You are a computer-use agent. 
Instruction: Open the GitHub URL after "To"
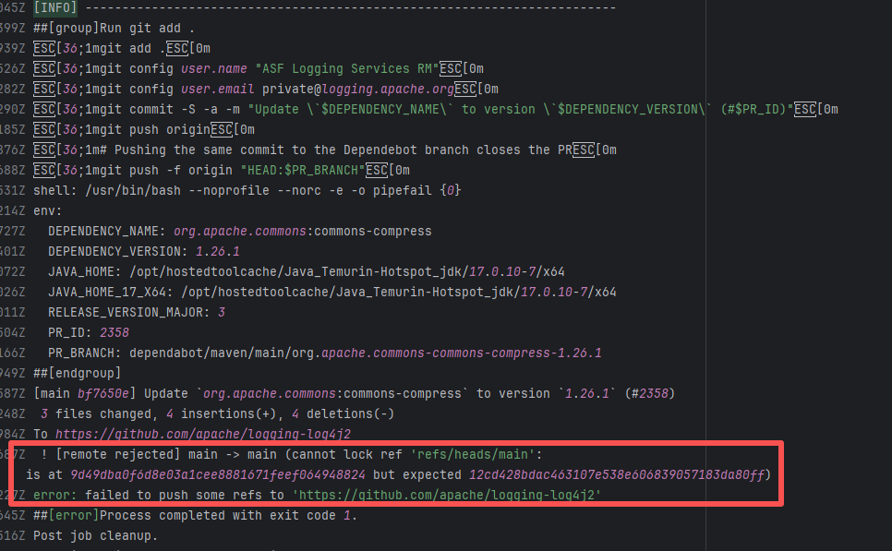tap(202, 434)
